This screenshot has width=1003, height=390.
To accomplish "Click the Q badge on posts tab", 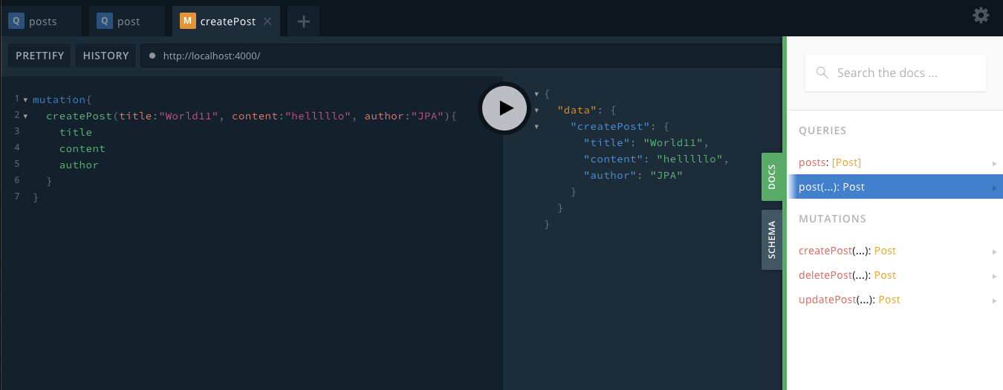I will click(16, 22).
